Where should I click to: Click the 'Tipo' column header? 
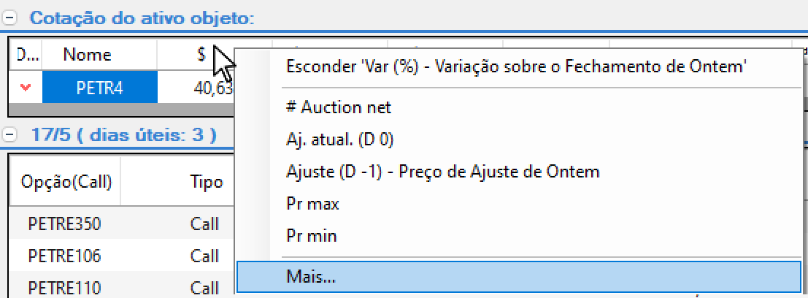(x=206, y=181)
